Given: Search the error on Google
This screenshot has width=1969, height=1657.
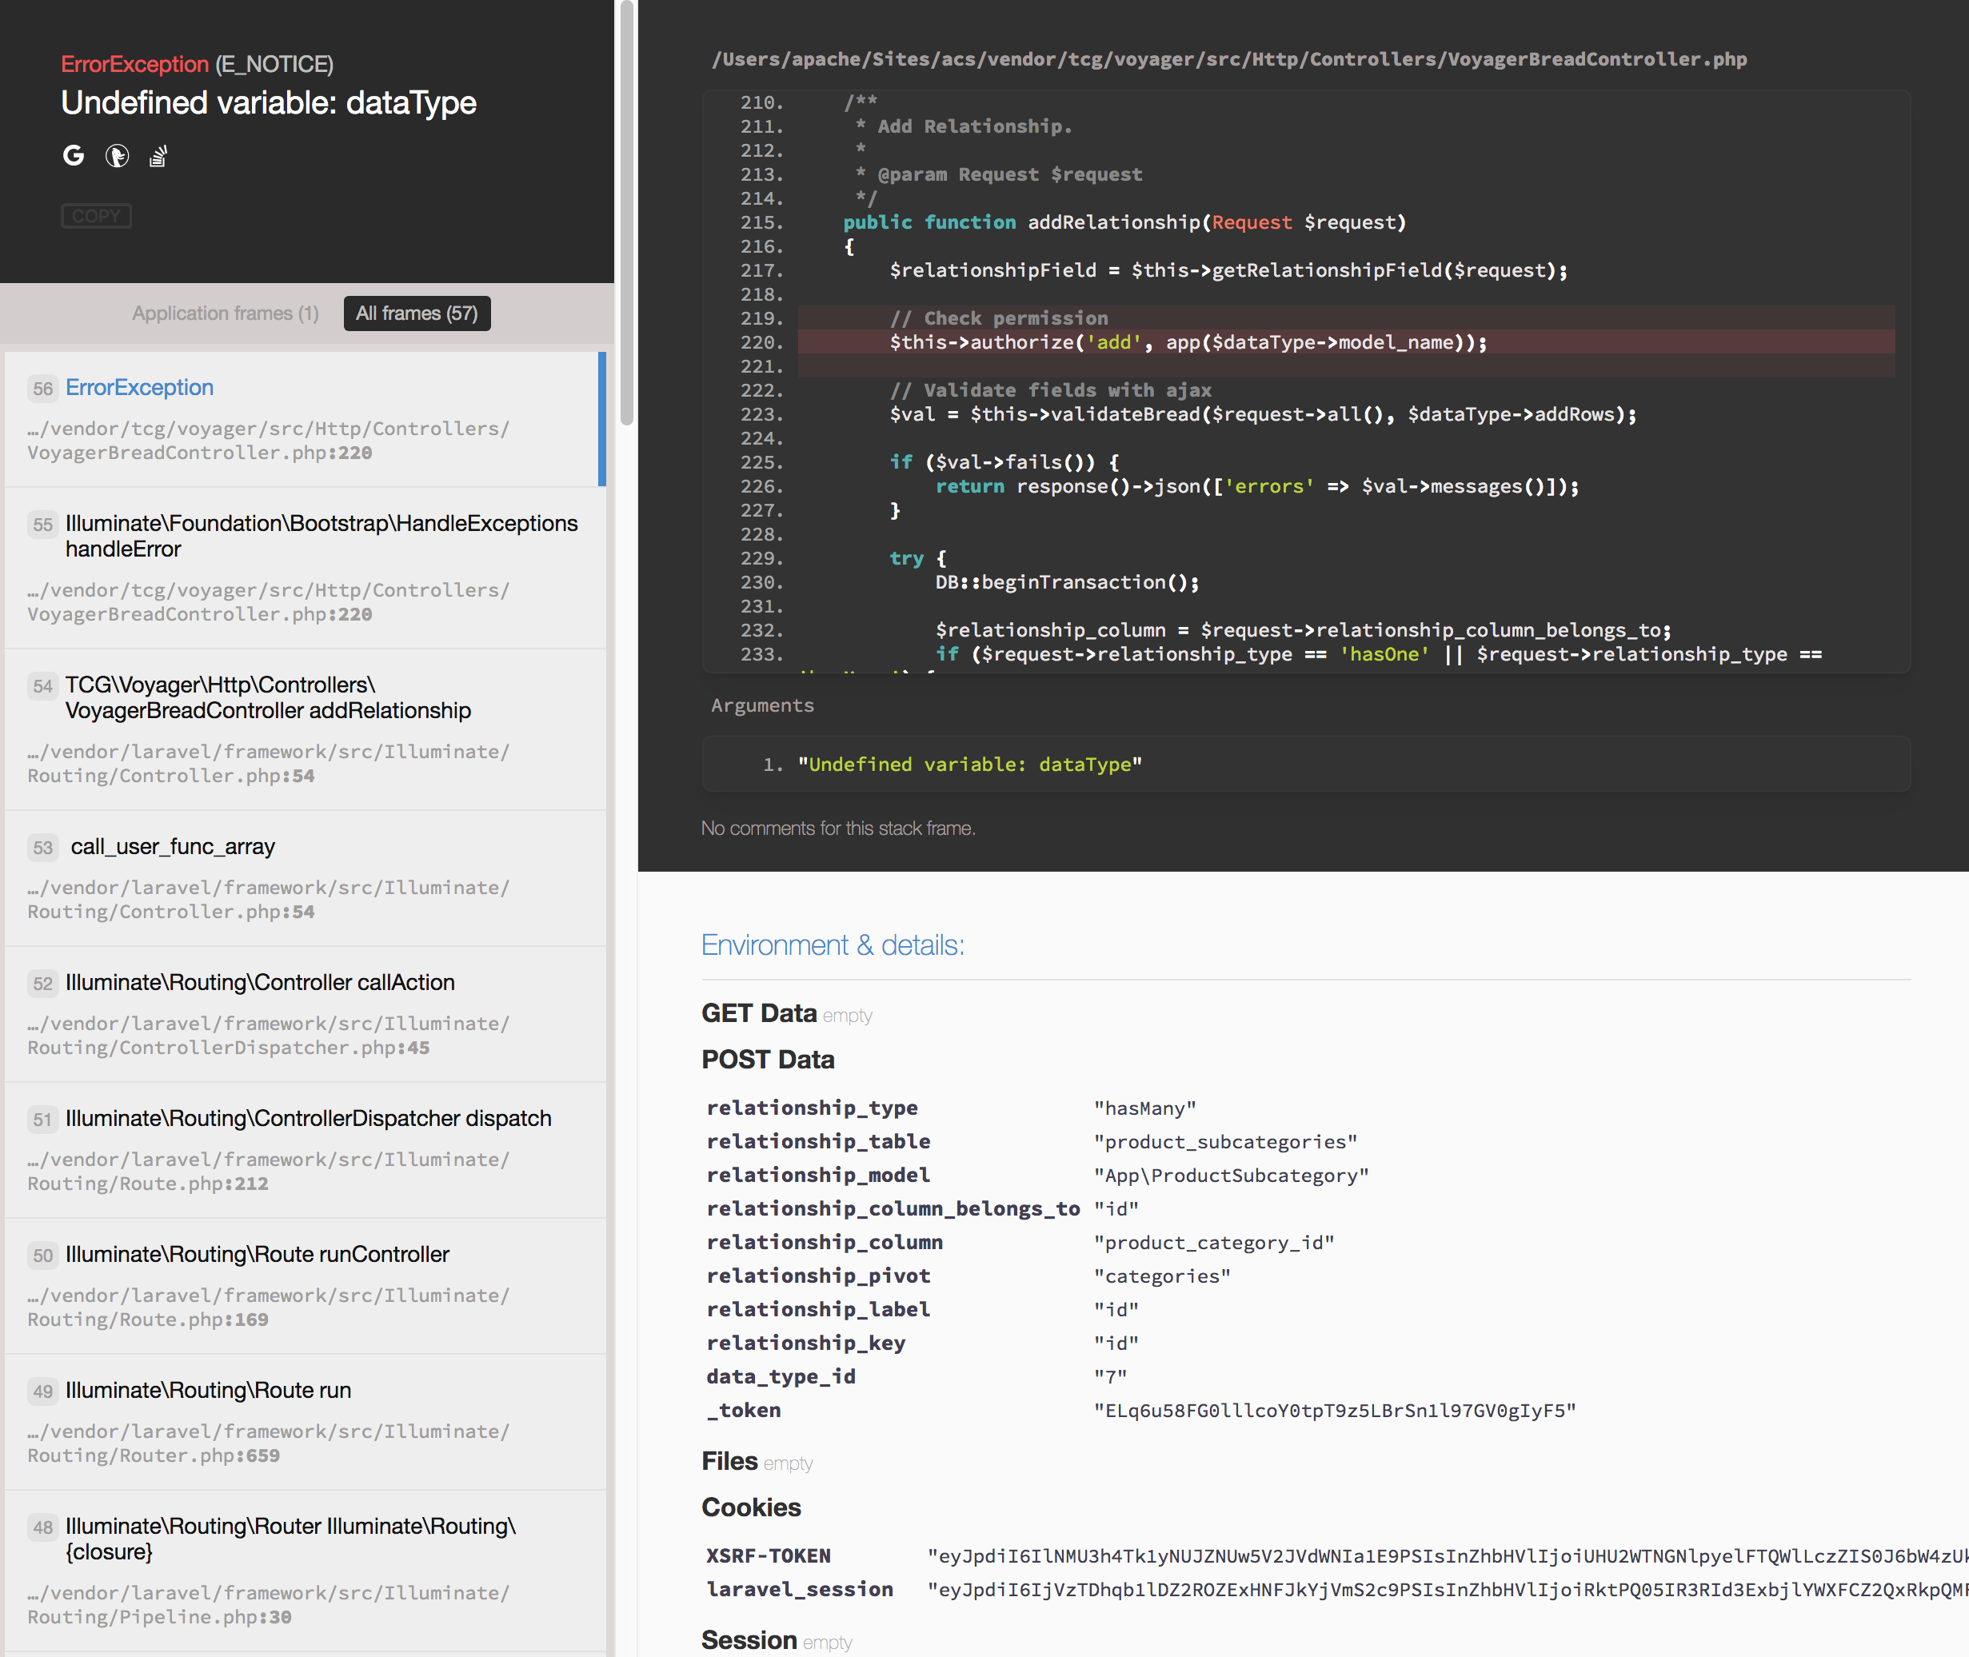Looking at the screenshot, I should (74, 156).
